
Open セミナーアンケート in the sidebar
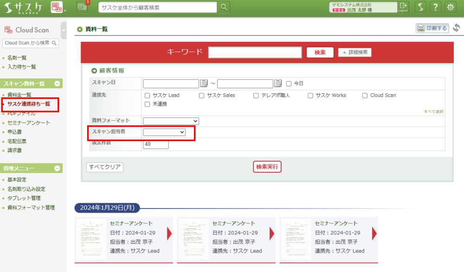29,123
